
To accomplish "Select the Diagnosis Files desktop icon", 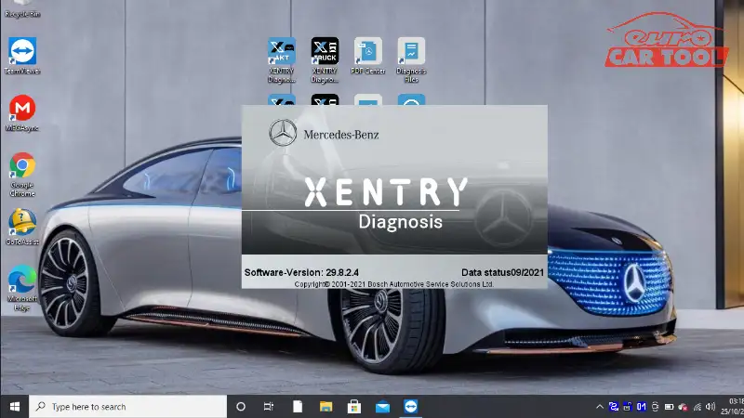I will tap(411, 59).
